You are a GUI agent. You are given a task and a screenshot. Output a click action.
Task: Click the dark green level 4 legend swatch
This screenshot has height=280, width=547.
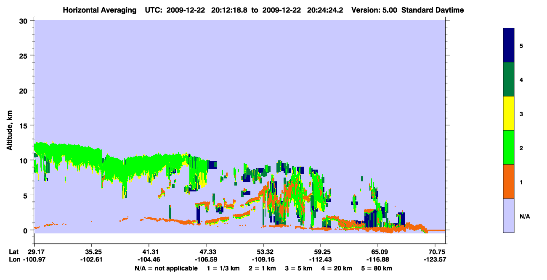point(509,79)
